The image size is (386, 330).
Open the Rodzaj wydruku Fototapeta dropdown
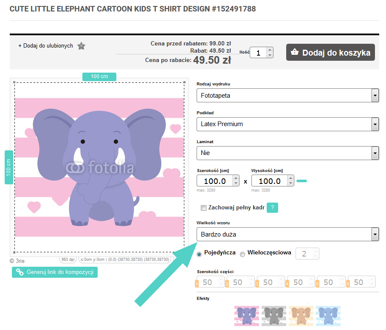[287, 96]
